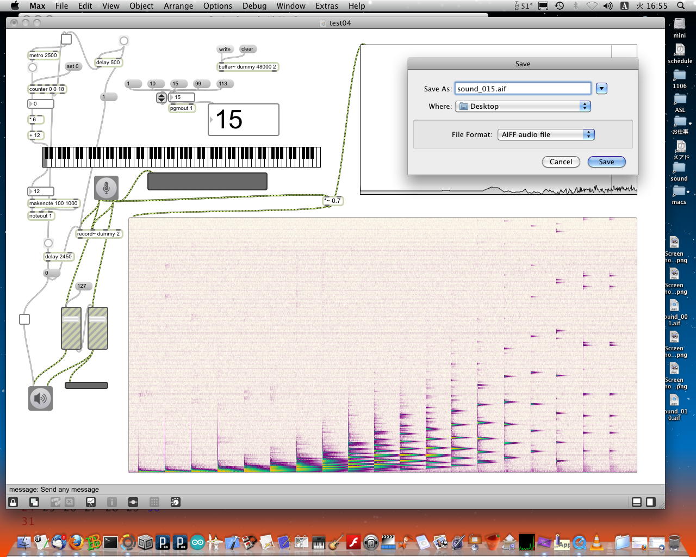696x557 pixels.
Task: Open the File menu
Action: pyautogui.click(x=62, y=6)
